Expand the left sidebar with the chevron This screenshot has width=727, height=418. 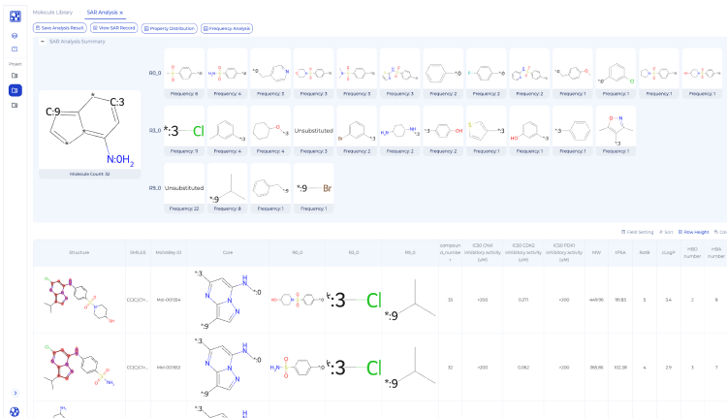(x=16, y=393)
